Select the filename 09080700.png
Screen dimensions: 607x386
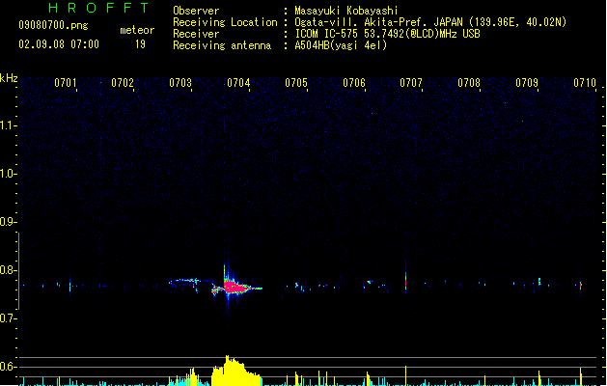click(x=53, y=25)
